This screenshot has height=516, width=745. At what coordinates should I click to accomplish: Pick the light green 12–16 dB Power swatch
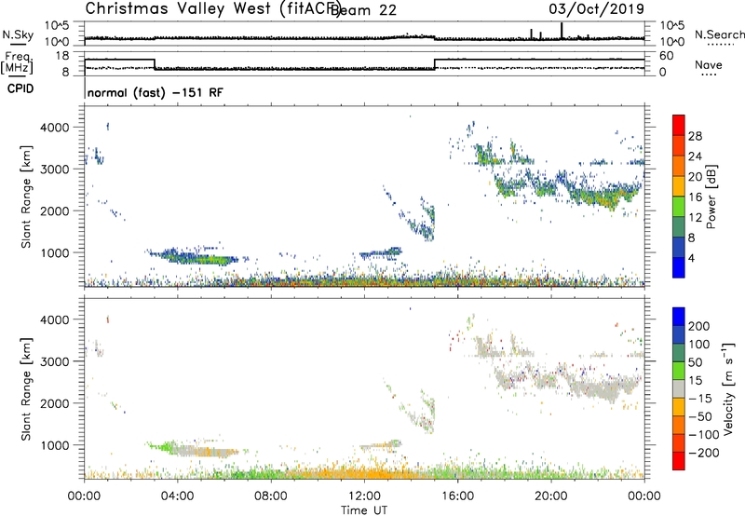679,207
